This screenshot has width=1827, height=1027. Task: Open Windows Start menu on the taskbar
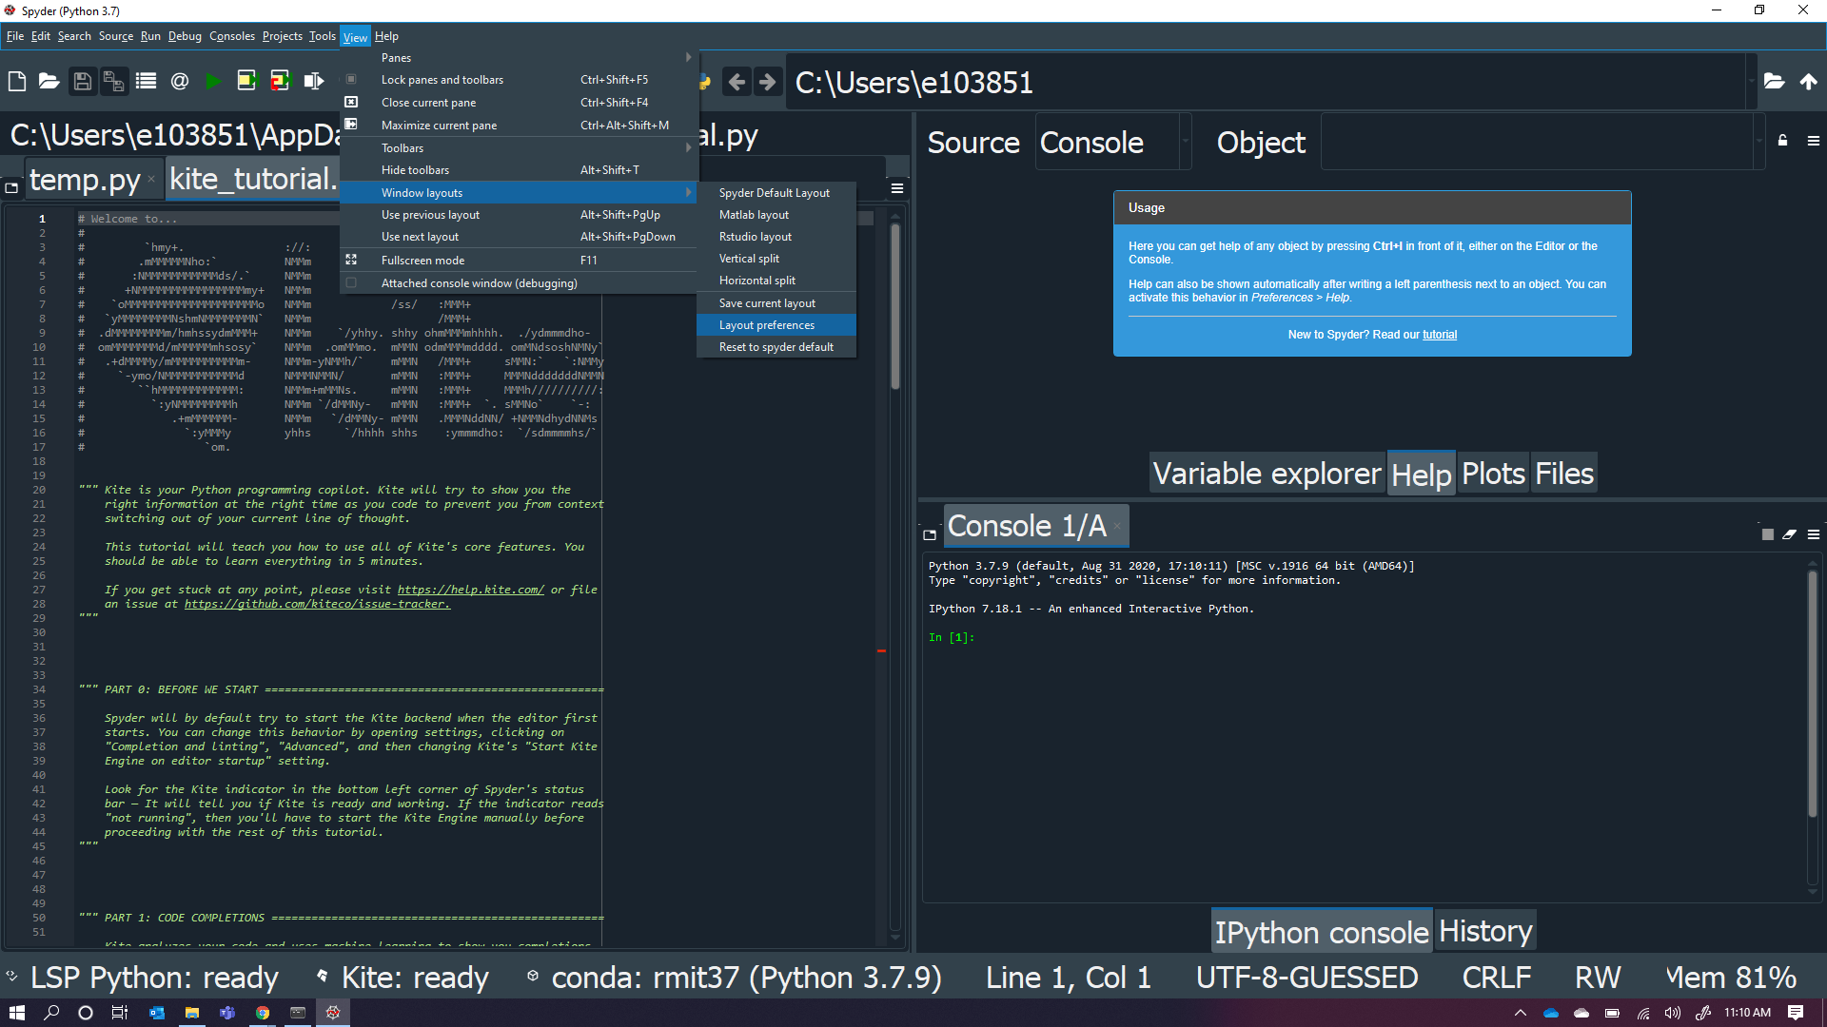tap(17, 1013)
